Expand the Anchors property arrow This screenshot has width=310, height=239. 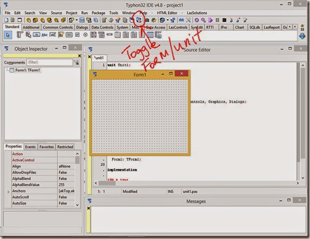(x=9, y=192)
